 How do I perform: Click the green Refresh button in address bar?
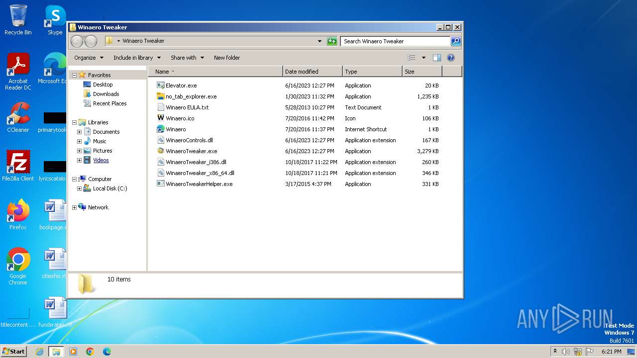(332, 41)
